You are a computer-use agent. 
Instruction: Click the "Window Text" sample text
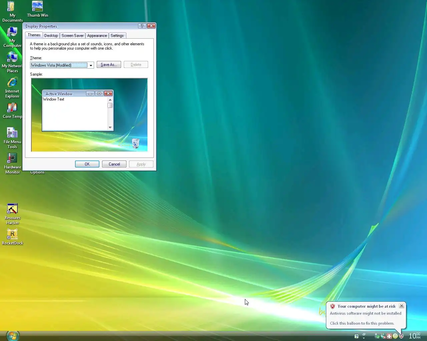54,99
